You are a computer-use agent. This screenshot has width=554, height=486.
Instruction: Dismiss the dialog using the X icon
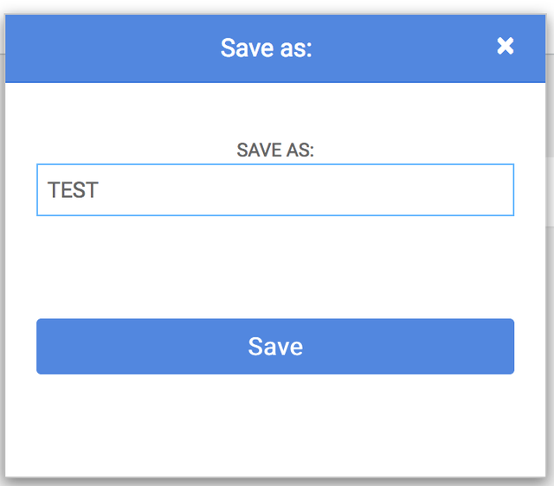click(x=506, y=47)
